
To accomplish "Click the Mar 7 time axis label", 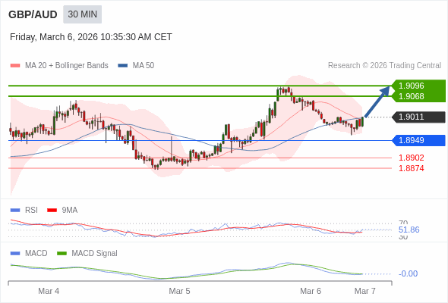I will [x=365, y=291].
